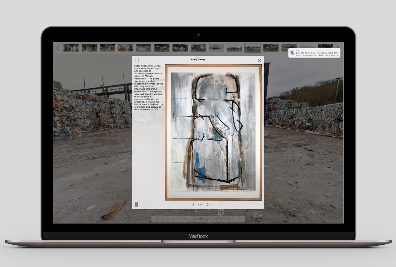Viewport: 396px width, 267px height.
Task: Select the highlighted current panorama thumbnail
Action: pos(253,48)
